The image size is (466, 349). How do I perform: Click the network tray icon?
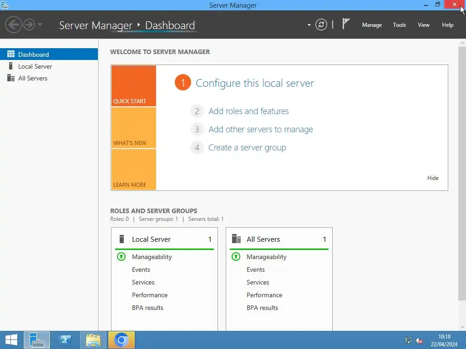pos(408,340)
